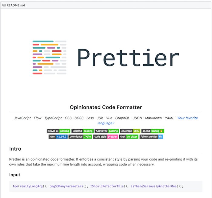Click the Intro section heading
This screenshot has height=198, width=212.
(15, 149)
